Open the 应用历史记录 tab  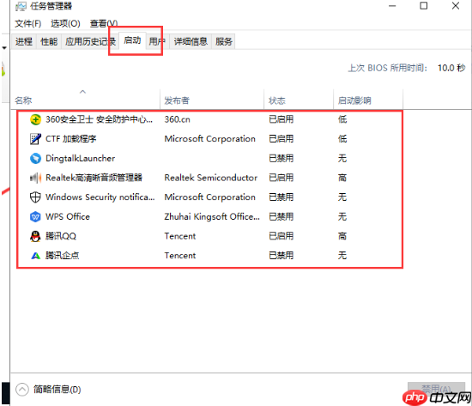(90, 41)
